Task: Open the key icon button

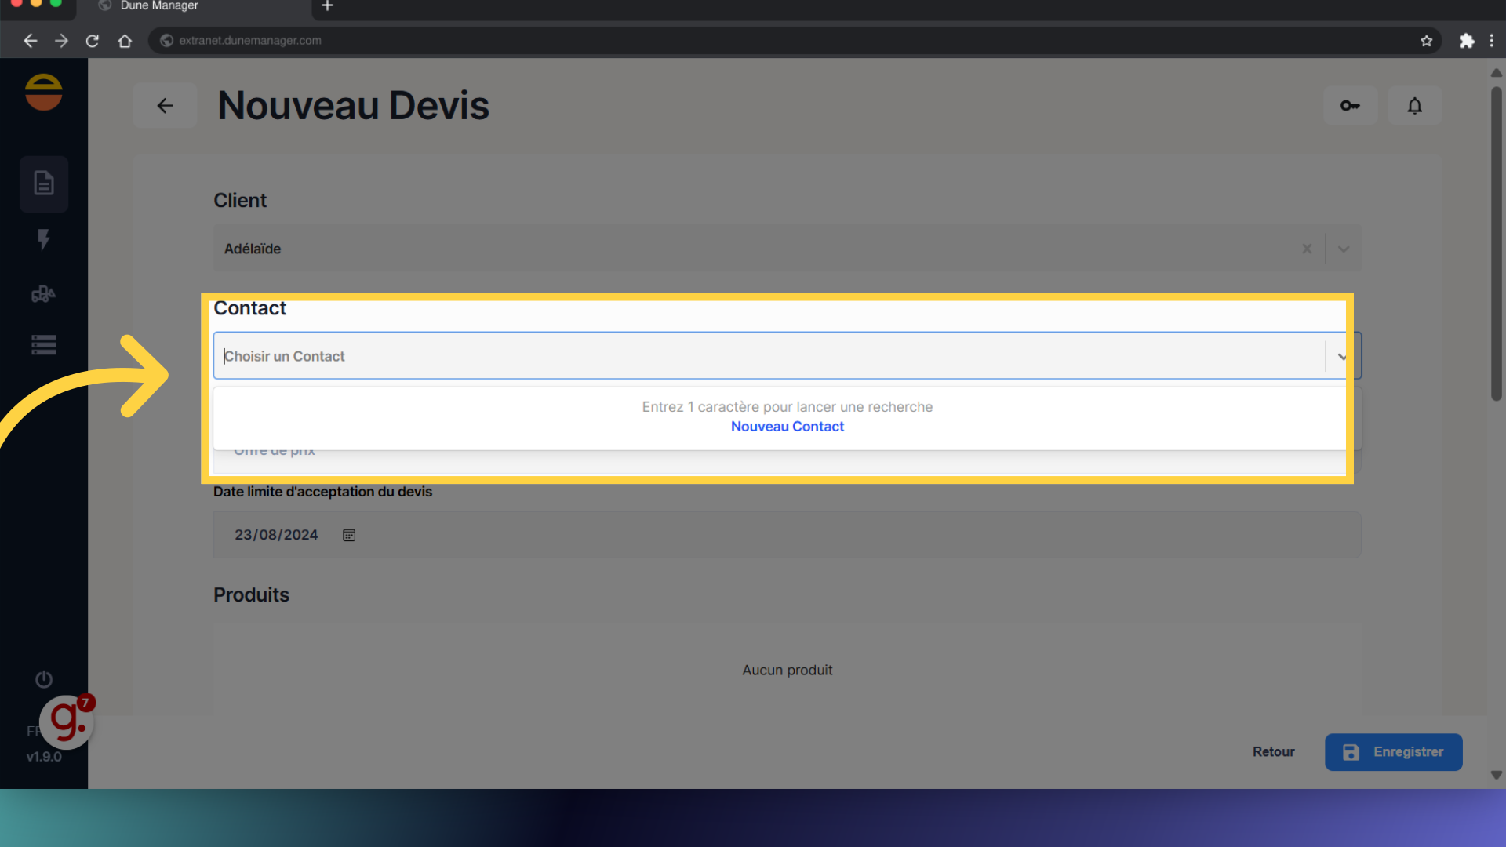Action: pyautogui.click(x=1350, y=105)
